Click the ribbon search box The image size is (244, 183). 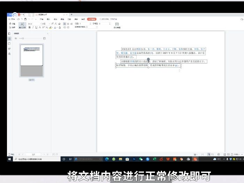pyautogui.click(x=108, y=19)
